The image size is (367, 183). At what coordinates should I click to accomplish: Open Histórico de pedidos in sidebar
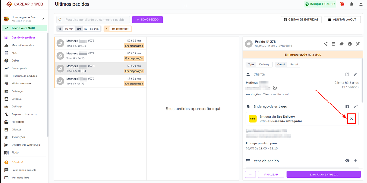pos(24,76)
